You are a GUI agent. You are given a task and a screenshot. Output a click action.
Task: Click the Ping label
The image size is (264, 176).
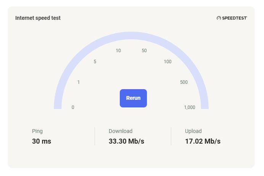pyautogui.click(x=37, y=131)
